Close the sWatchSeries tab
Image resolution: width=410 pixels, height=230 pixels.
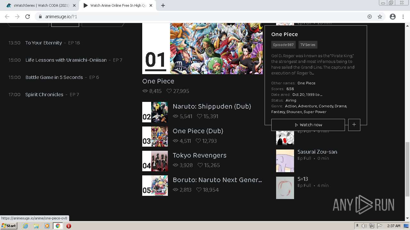pos(74,5)
